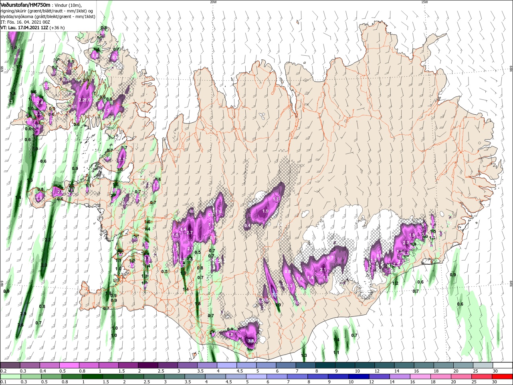The width and height of the screenshot is (513, 385).
Task: Click the snow scale swatch labeled 10
Action: [364, 365]
